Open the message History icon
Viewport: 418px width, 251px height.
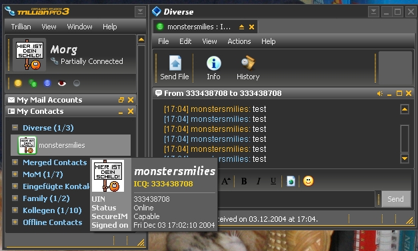(249, 63)
